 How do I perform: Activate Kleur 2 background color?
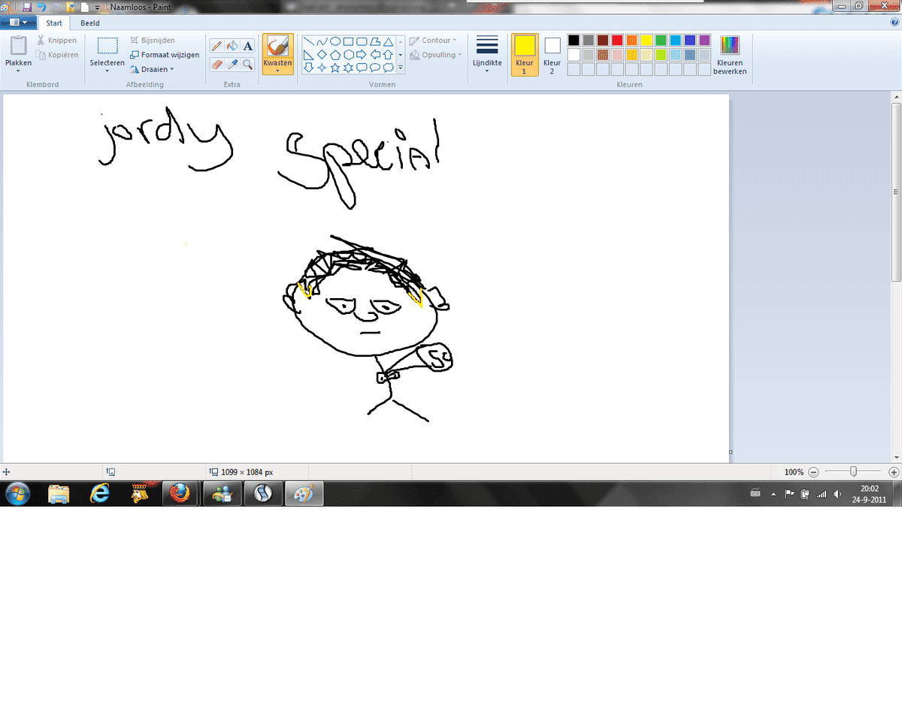(x=552, y=55)
